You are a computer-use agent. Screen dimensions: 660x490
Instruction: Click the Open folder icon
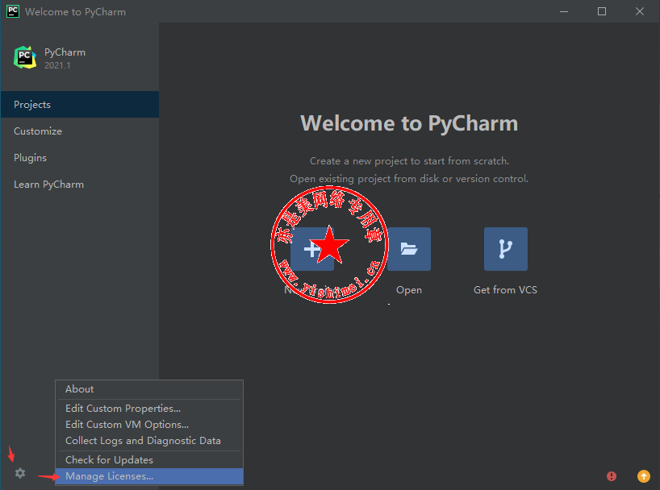coord(409,249)
